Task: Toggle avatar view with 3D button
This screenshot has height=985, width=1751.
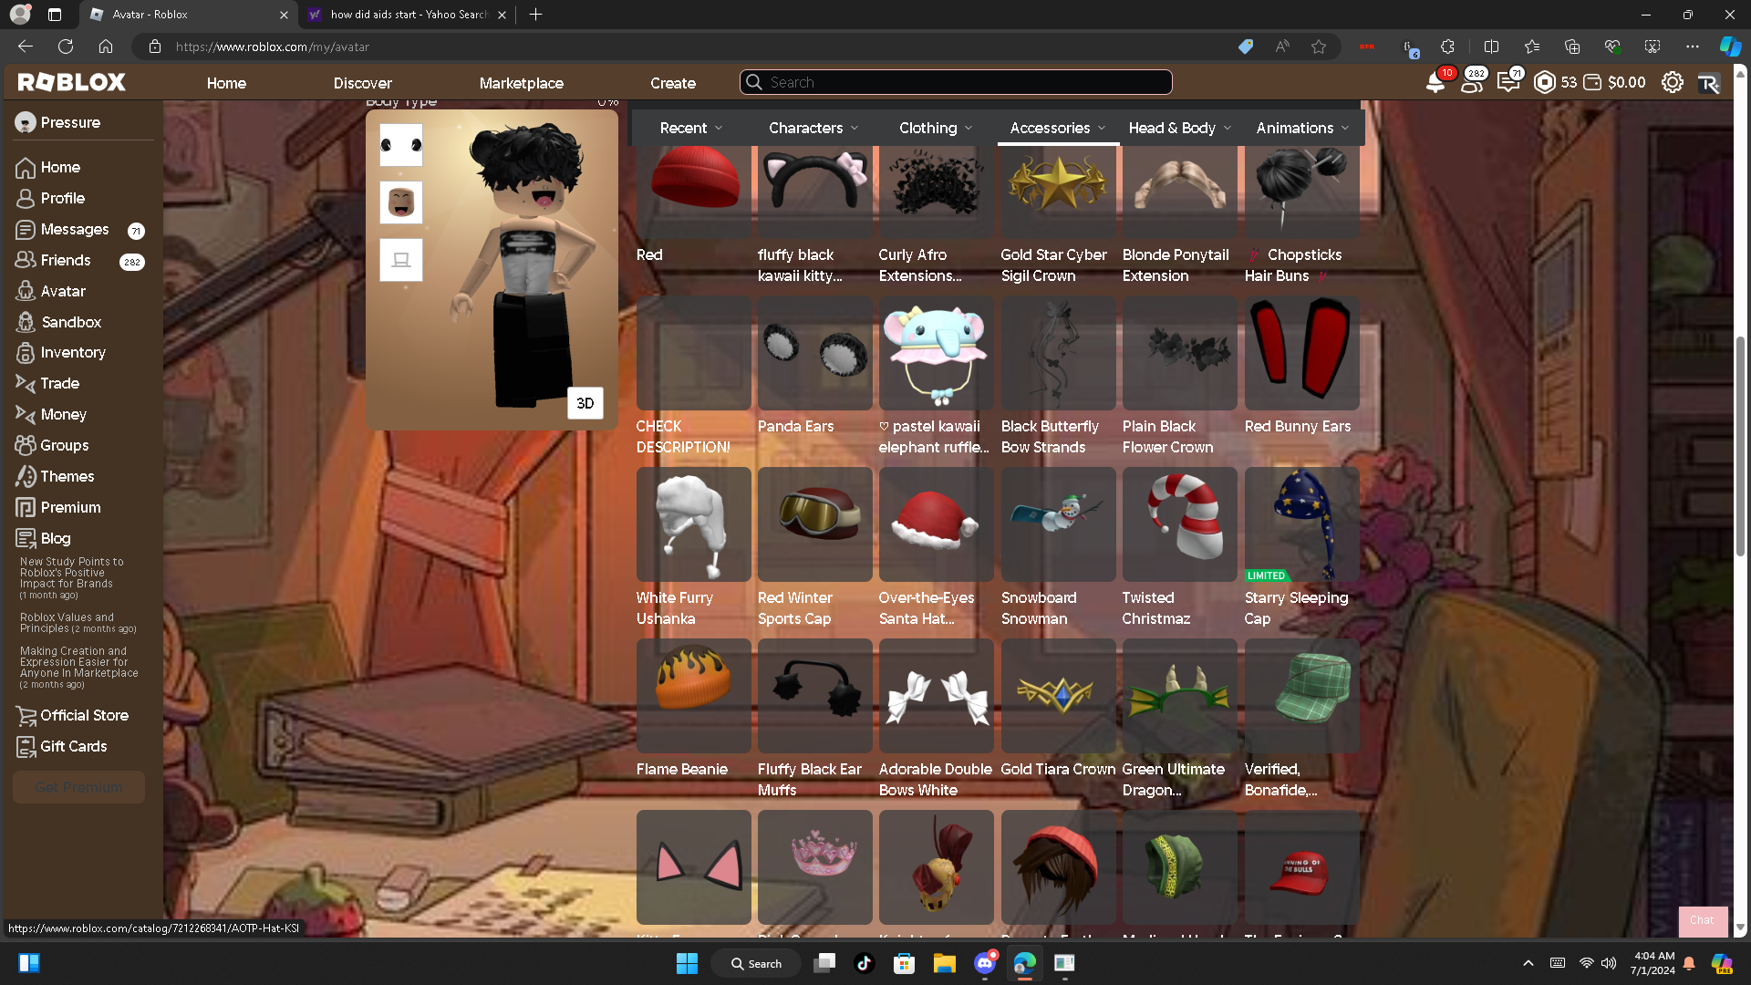Action: click(585, 403)
